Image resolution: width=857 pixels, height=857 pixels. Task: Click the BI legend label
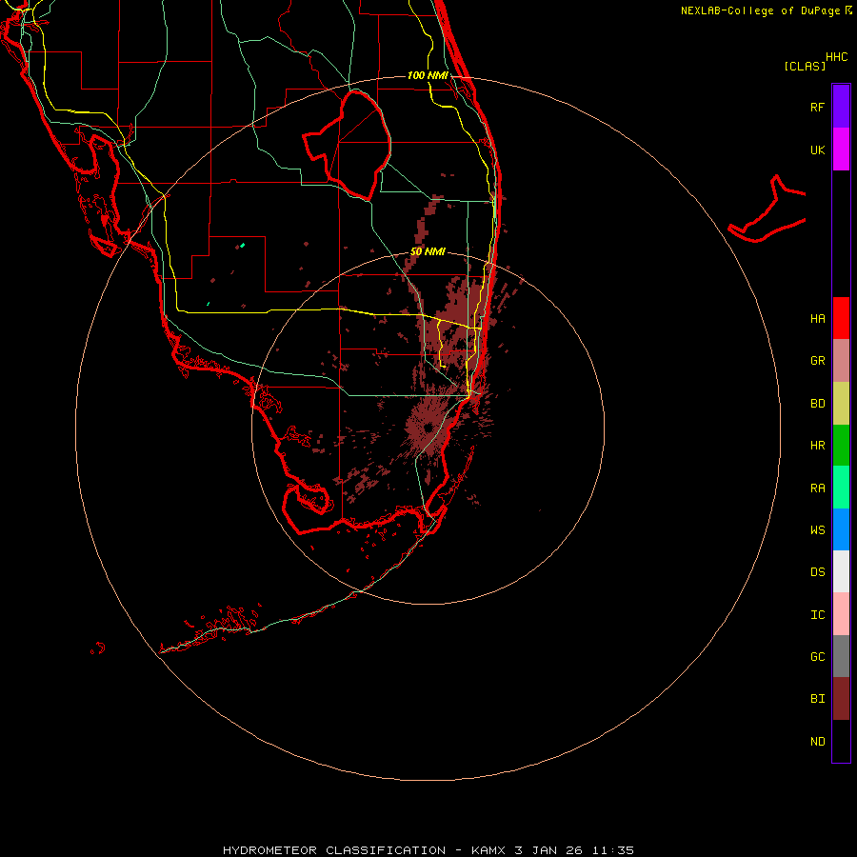817,699
